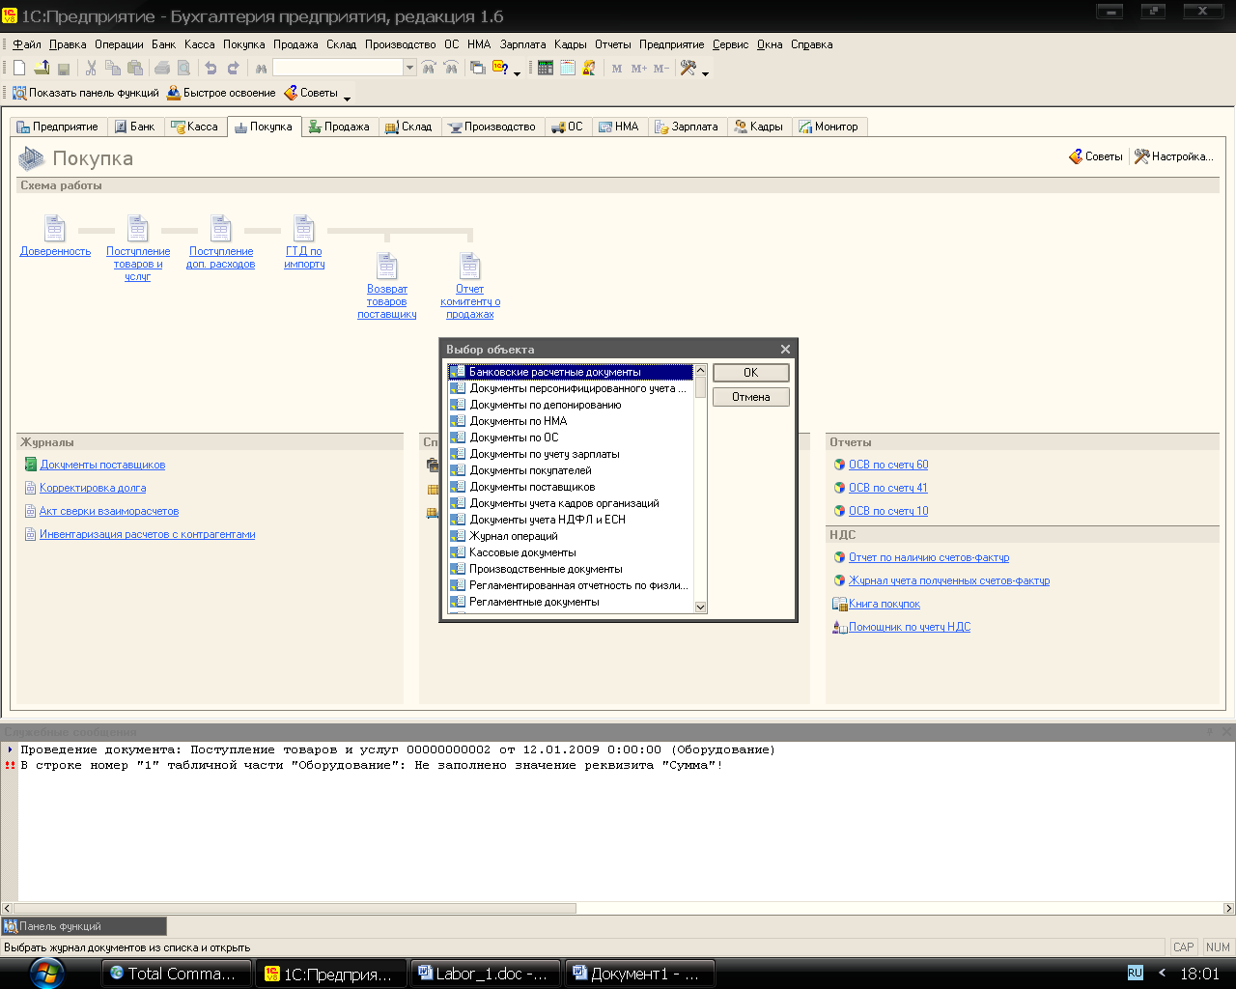Switch to the Банк tab
Viewport: 1236px width, 989px height.
[x=134, y=127]
